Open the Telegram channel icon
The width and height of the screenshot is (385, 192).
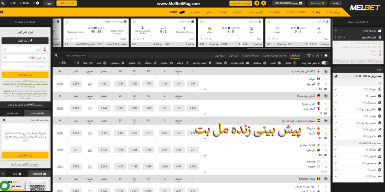pos(257,3)
